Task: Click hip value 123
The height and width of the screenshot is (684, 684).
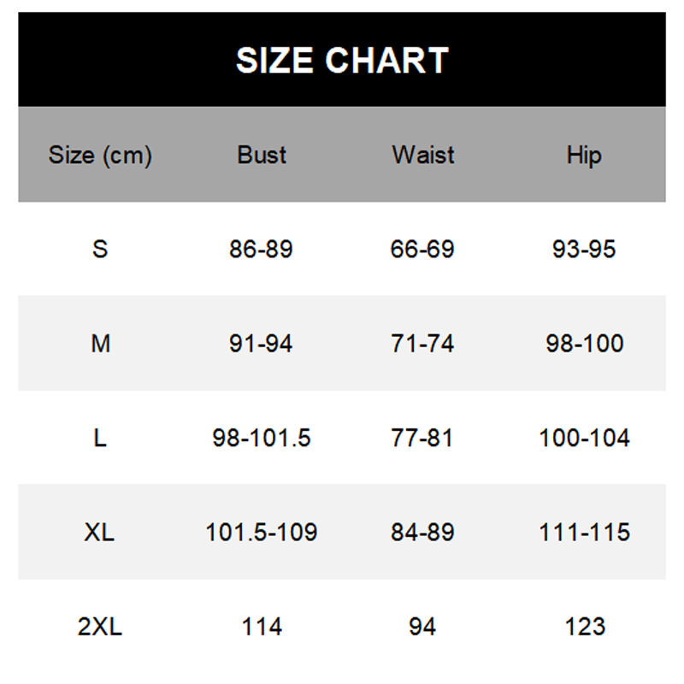Action: 584,627
